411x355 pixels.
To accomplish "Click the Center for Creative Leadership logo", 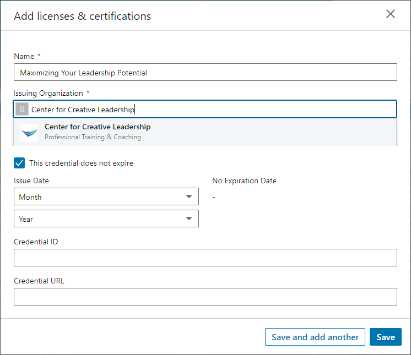I will [29, 133].
